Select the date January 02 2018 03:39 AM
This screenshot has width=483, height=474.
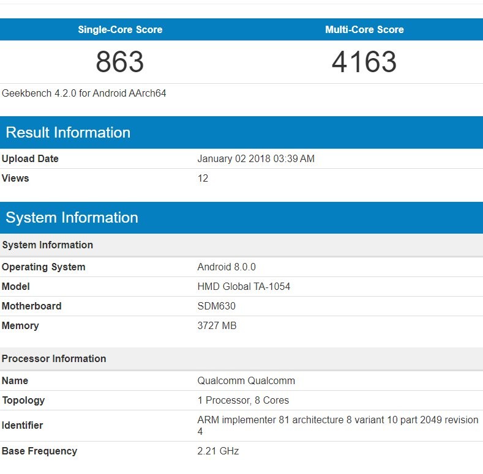[x=256, y=158]
